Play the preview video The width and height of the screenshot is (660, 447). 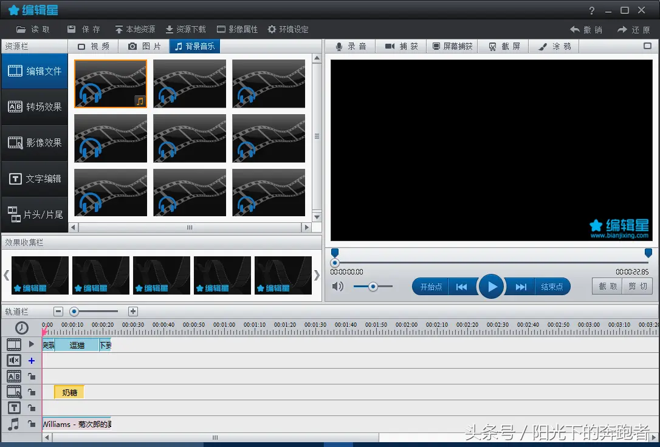coord(491,287)
